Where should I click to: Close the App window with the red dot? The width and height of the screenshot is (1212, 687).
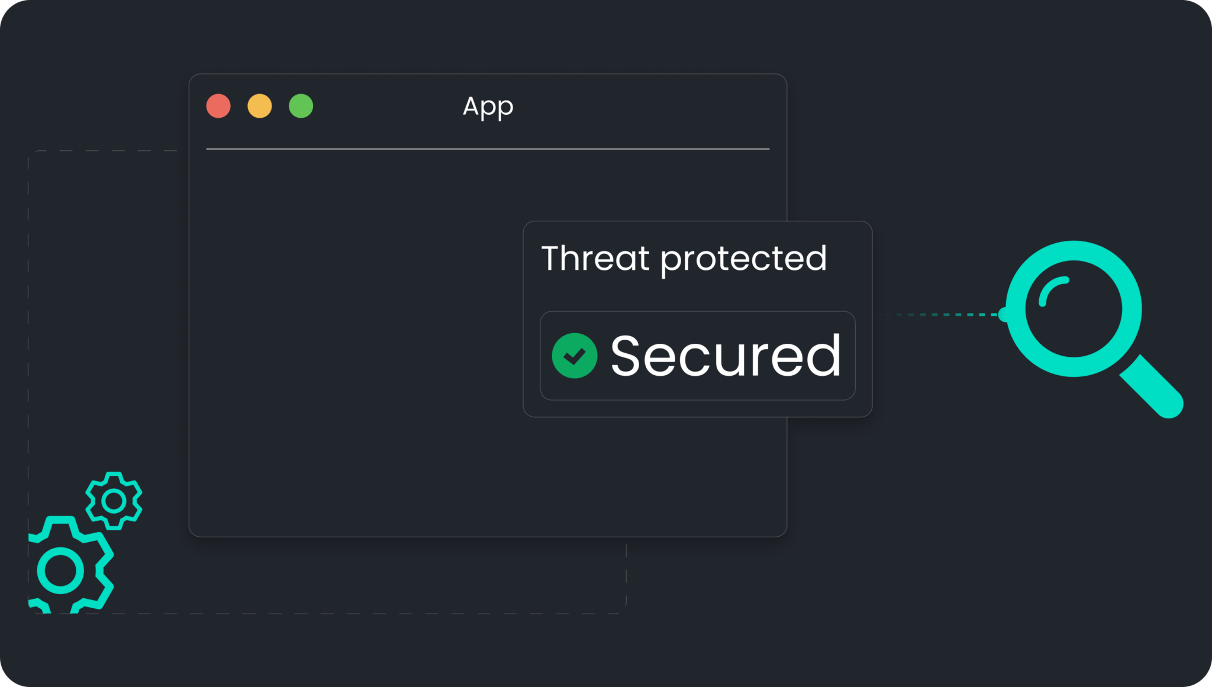(x=218, y=106)
